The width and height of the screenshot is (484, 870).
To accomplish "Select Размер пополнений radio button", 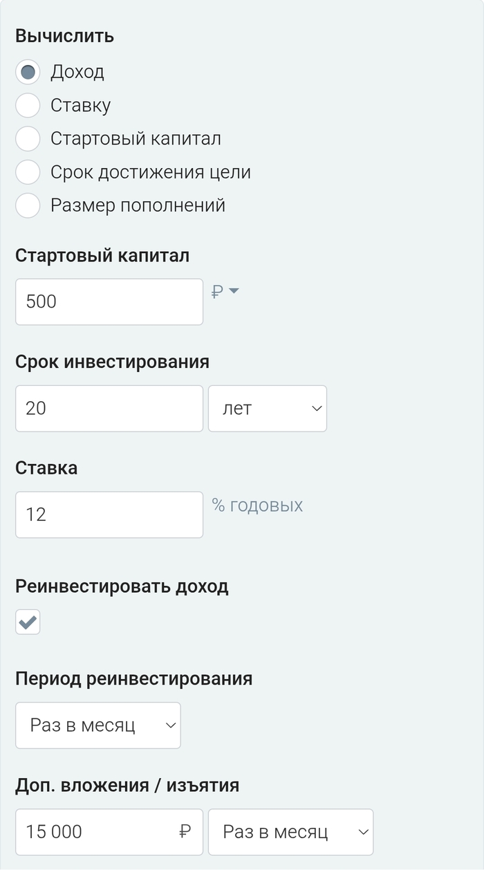I will pyautogui.click(x=28, y=205).
